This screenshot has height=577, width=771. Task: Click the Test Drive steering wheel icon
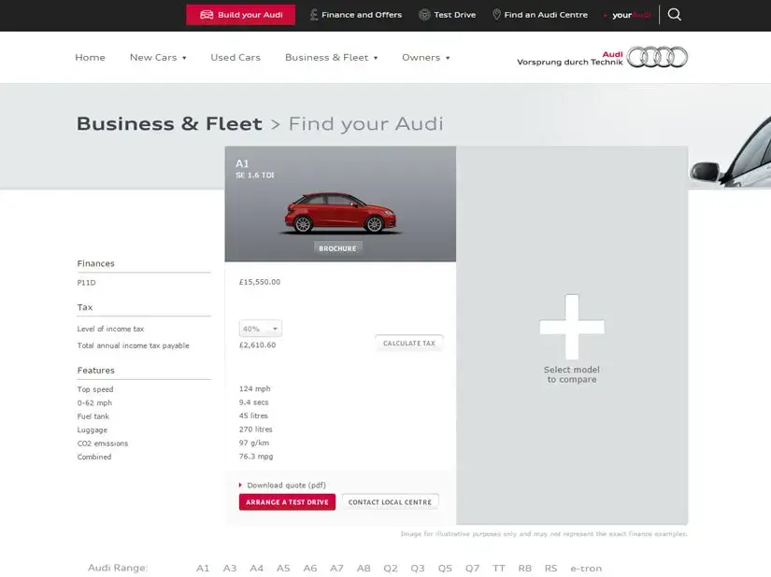click(424, 15)
